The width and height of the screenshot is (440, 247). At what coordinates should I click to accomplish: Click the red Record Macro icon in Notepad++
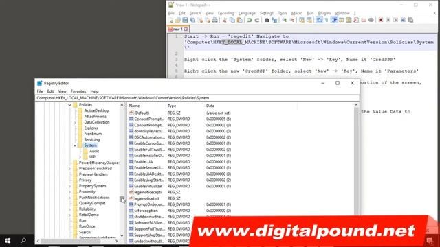(381, 20)
